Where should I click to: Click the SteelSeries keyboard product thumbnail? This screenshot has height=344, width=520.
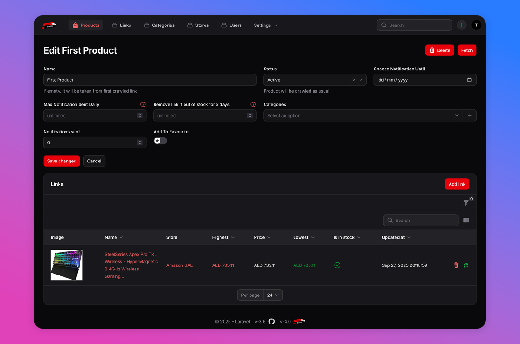[x=67, y=265]
